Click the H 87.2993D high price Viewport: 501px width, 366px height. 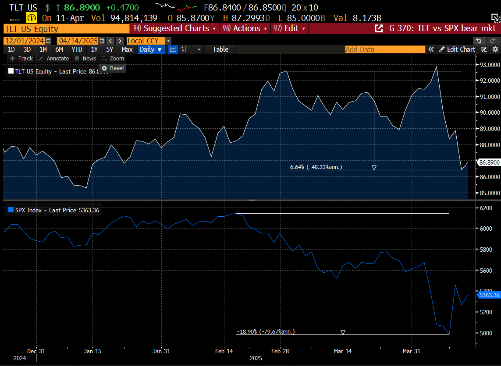pos(246,18)
